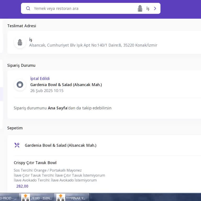Screen dimensions: 201x201
Task: Open the İş address selector in the search bar
Action: click(x=148, y=9)
